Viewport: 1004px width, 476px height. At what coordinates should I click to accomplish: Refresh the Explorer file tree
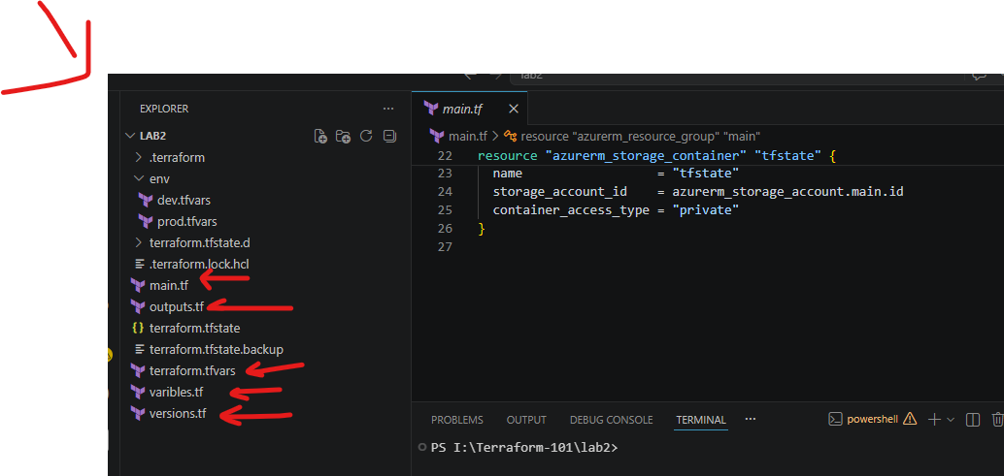click(366, 136)
